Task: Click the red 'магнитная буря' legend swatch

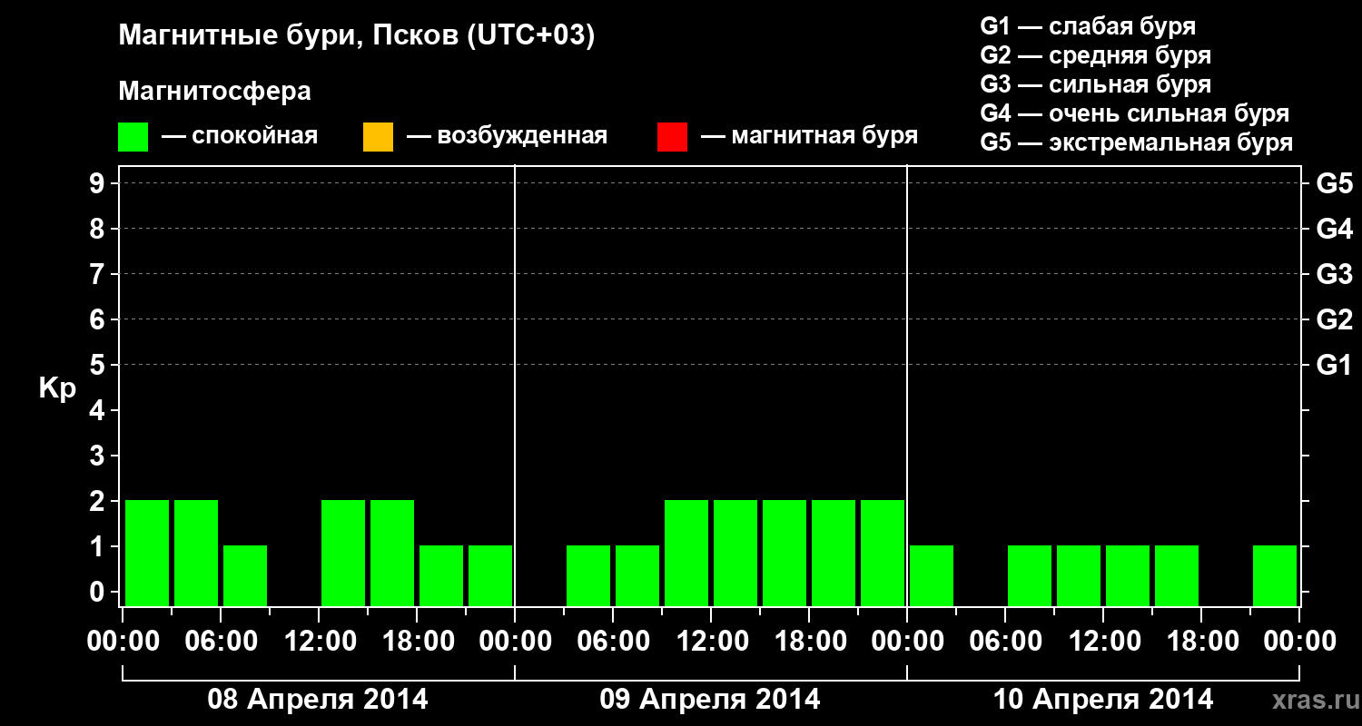Action: pyautogui.click(x=672, y=137)
